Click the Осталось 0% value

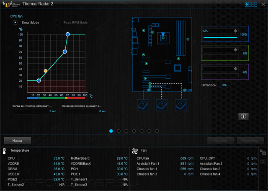point(224,85)
